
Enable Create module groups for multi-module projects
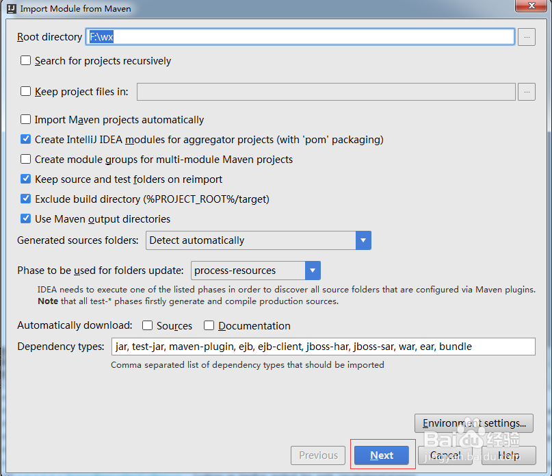point(25,159)
